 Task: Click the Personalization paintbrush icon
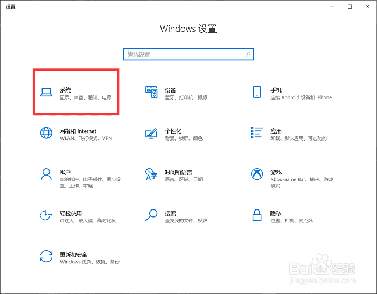151,134
